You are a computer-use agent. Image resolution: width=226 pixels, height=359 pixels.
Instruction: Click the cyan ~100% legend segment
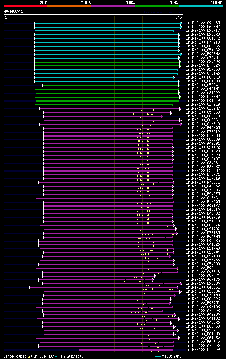tap(201, 6)
